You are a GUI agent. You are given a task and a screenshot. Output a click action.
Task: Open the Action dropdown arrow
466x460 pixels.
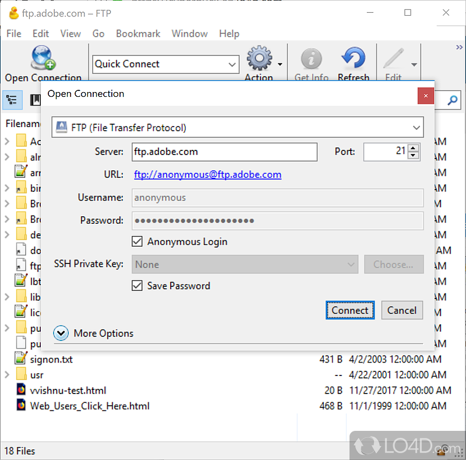(280, 64)
